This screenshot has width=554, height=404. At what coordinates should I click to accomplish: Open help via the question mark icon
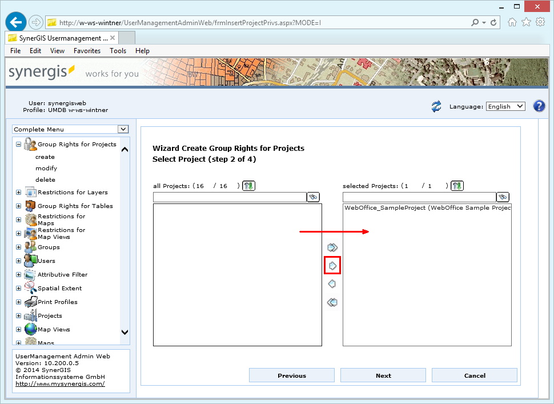[539, 106]
